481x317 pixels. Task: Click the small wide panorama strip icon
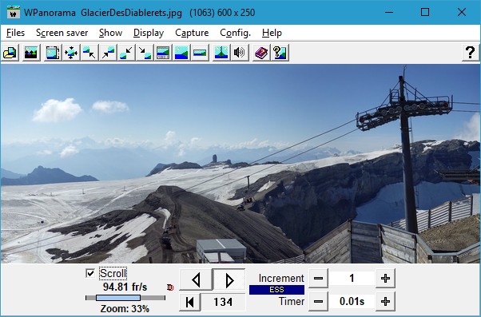coord(200,53)
